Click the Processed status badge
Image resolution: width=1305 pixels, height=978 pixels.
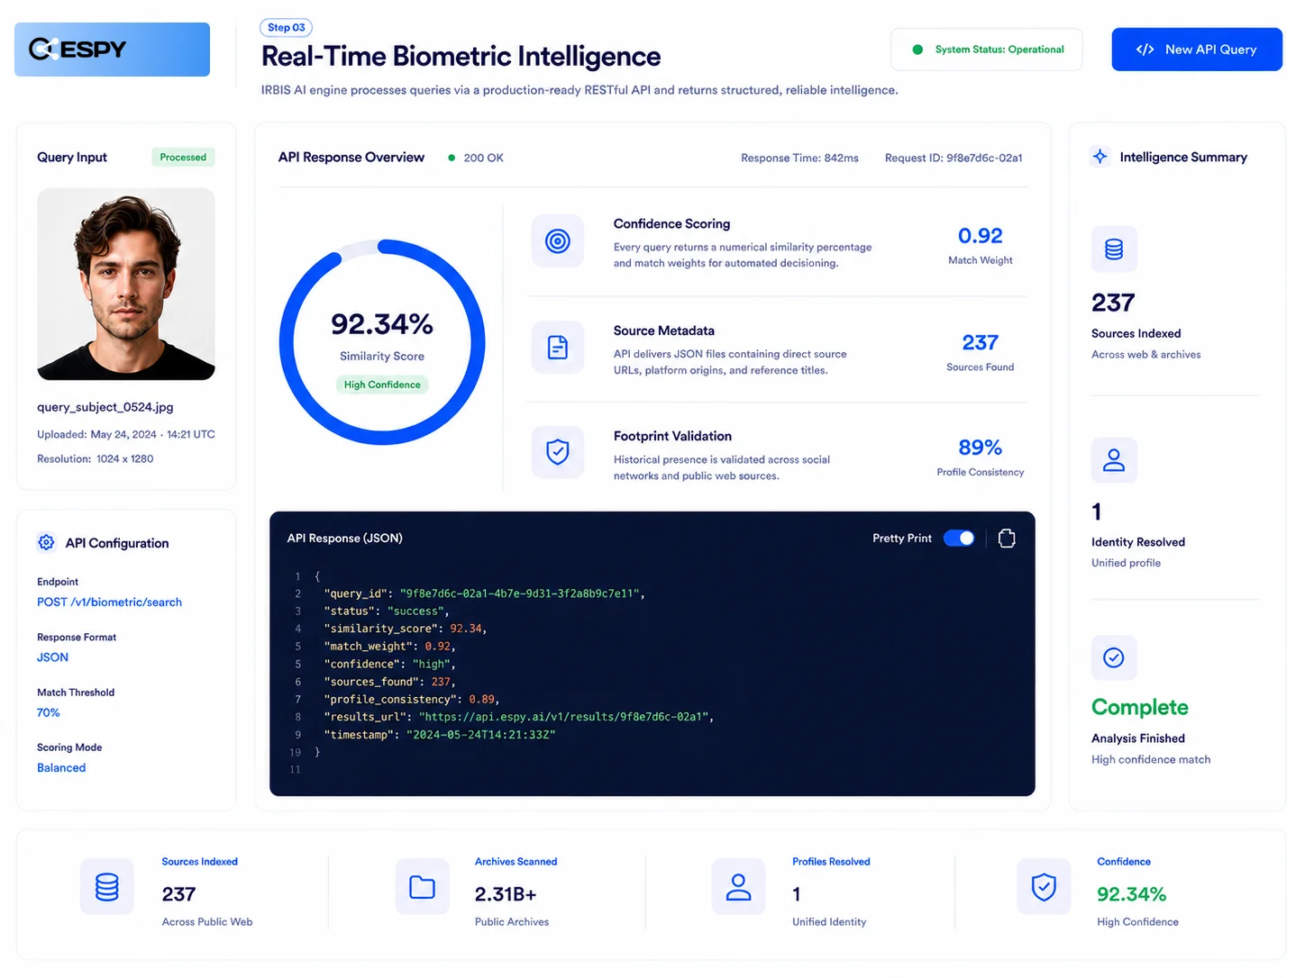pos(183,157)
